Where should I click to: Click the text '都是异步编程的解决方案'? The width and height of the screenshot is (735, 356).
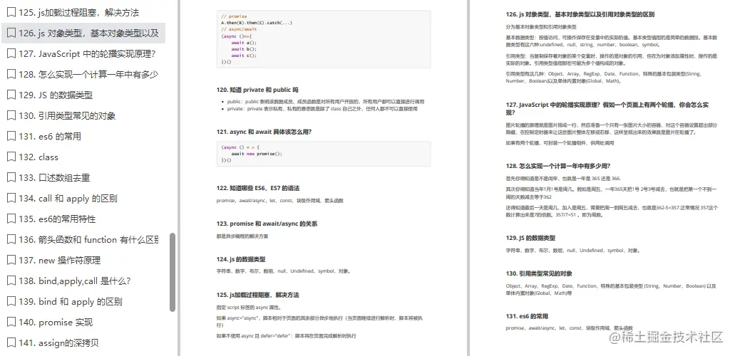[x=242, y=236]
